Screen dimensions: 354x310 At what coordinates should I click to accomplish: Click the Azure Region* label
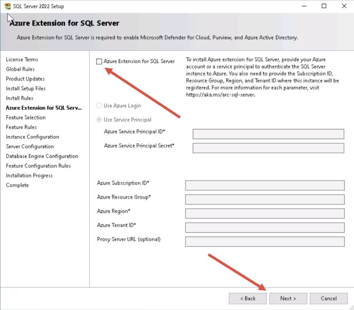tap(114, 211)
